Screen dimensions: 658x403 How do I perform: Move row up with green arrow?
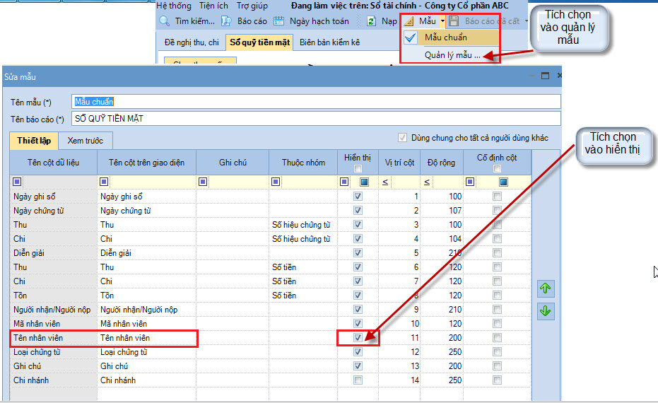tap(546, 288)
